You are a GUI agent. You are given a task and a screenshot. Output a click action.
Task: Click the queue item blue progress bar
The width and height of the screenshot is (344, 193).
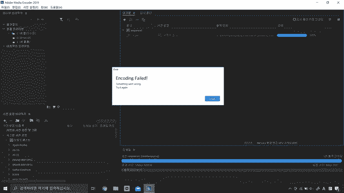pos(292,35)
